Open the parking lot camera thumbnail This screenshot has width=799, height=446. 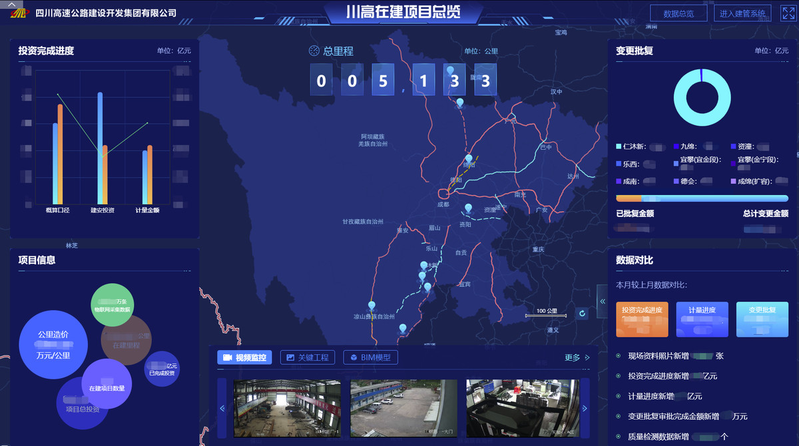coord(403,408)
